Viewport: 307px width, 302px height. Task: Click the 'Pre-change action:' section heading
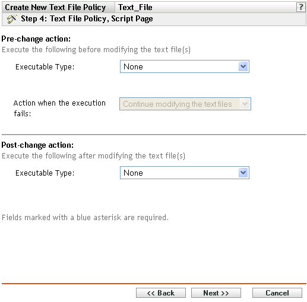coord(36,39)
